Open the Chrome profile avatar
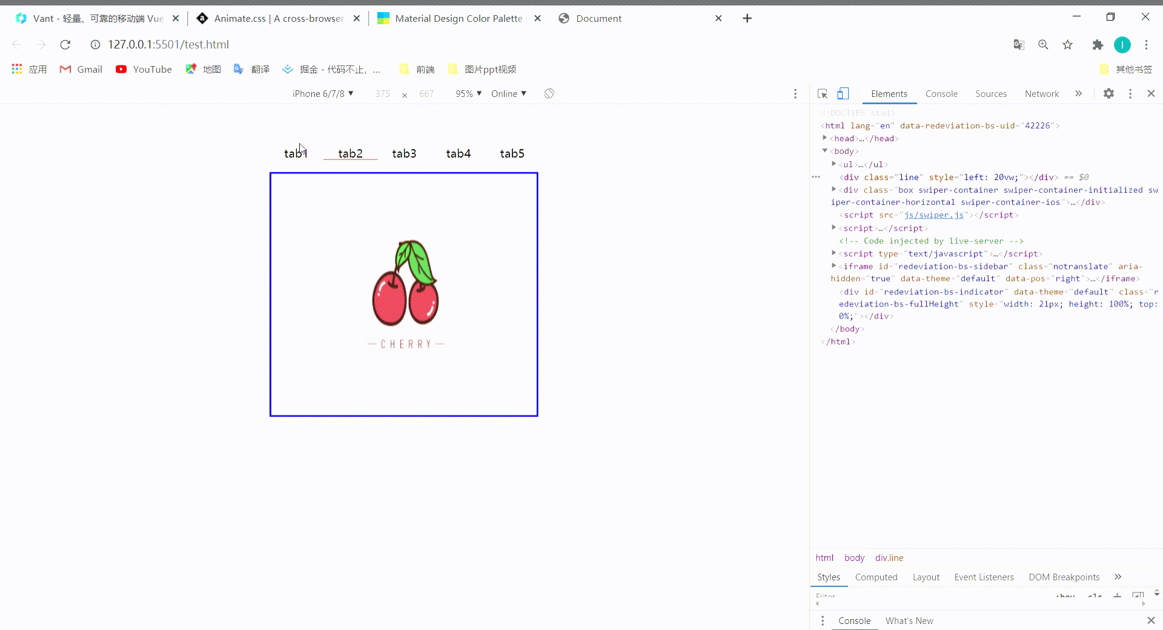1163x630 pixels. (1122, 44)
